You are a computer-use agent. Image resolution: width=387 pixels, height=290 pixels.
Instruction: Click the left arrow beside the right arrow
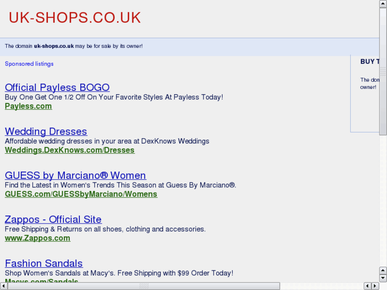(368, 286)
